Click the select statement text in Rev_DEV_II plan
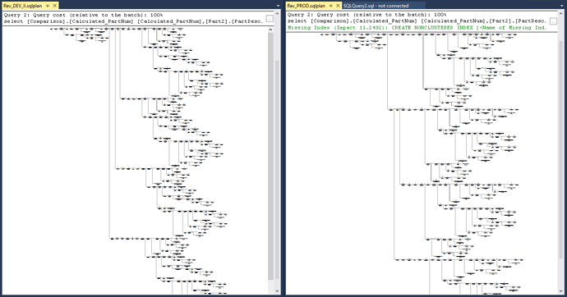Image resolution: width=567 pixels, height=297 pixels. point(133,21)
